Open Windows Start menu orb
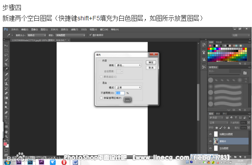 tap(8, 162)
